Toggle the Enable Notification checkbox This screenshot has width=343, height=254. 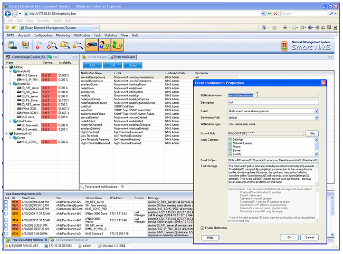coord(203,228)
